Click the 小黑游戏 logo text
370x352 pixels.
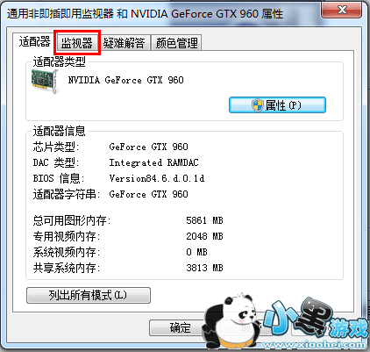tap(316, 320)
